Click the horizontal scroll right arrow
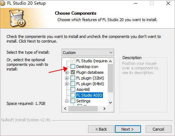Image resolution: width=175 pixels, height=136 pixels. pyautogui.click(x=104, y=108)
